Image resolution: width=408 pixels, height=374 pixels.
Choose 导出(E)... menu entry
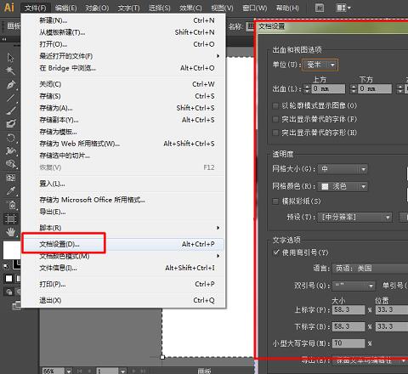123,212
